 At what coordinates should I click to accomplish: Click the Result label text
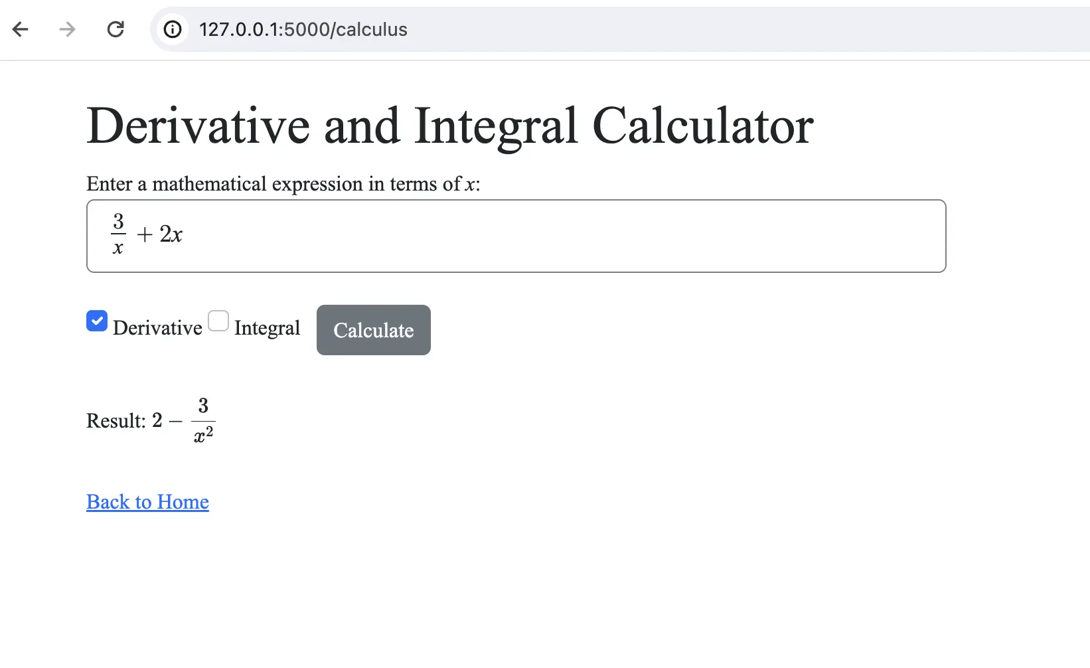(116, 421)
